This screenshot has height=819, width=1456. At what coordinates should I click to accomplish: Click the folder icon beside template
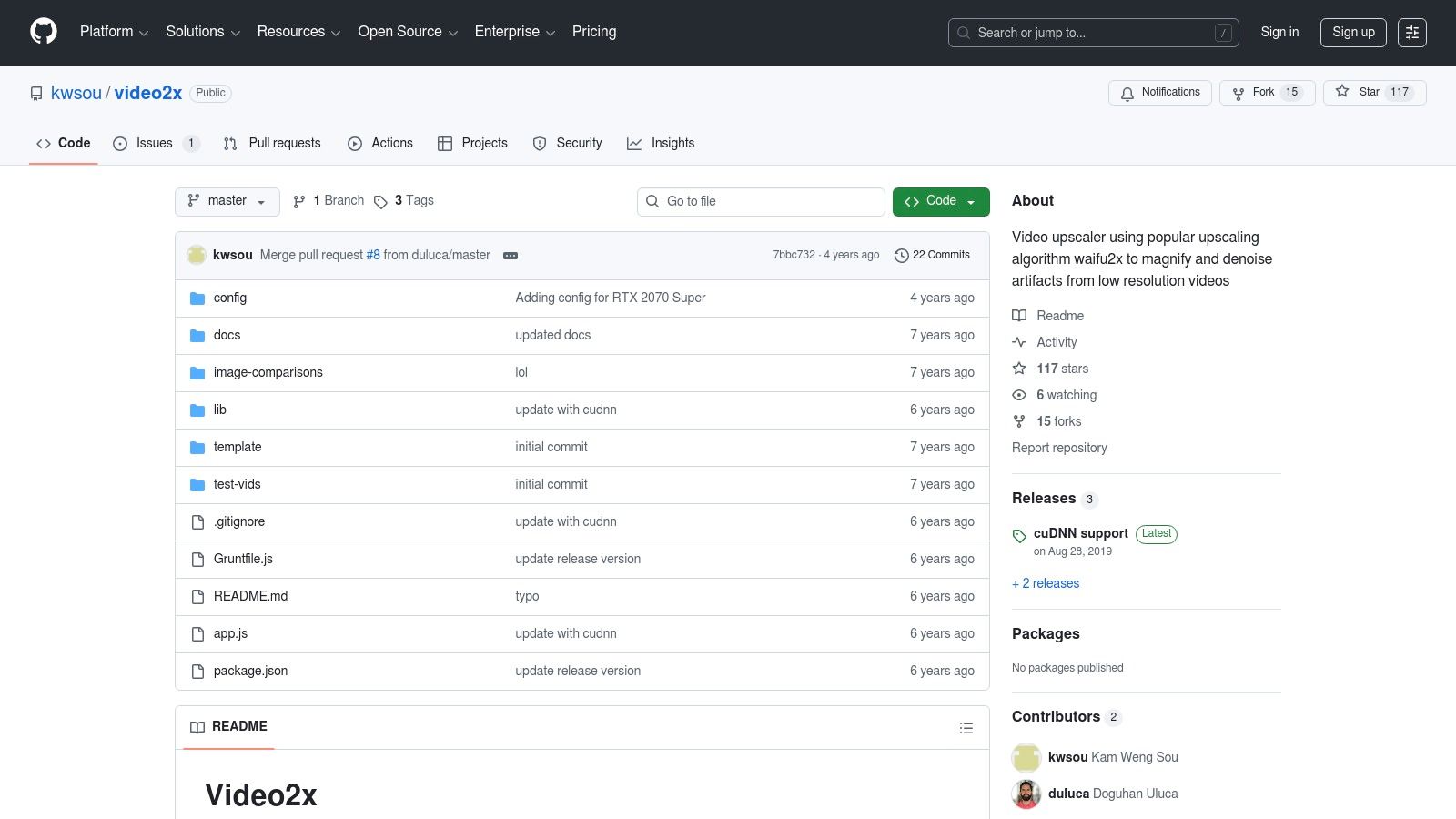click(x=197, y=448)
